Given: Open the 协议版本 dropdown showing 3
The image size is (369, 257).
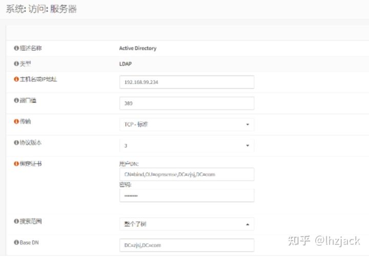Looking at the screenshot, I should [187, 146].
